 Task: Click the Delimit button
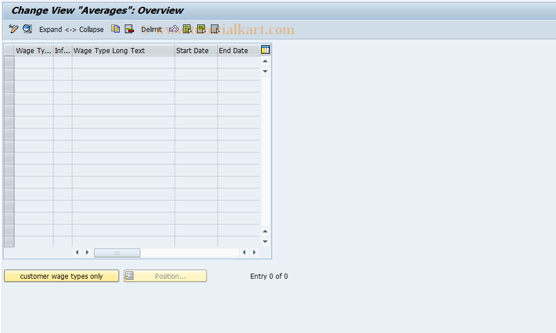point(152,30)
